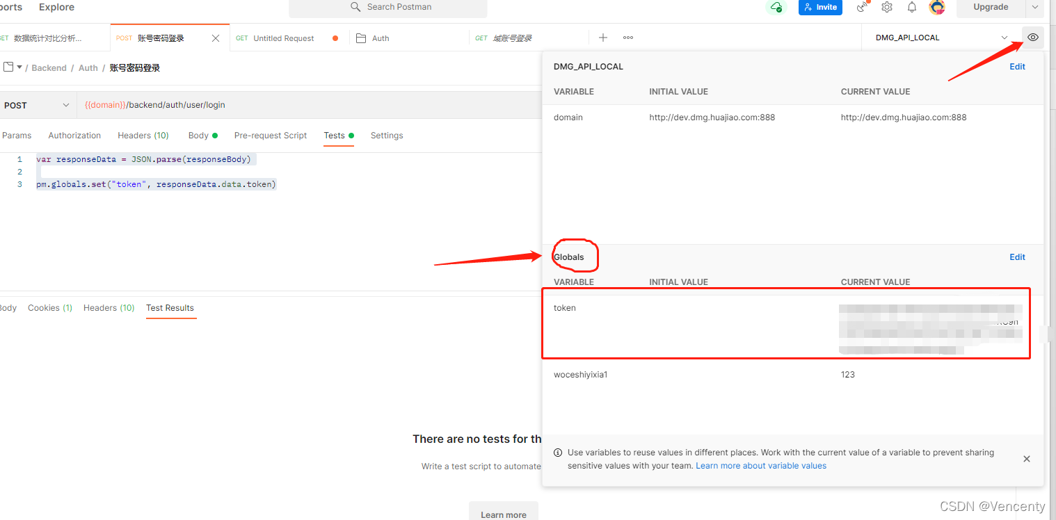This screenshot has width=1056, height=520.
Task: Switch to the response Headers (10) tab
Action: point(109,308)
